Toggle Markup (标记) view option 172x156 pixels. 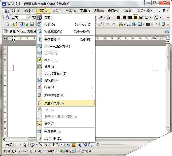66,123
